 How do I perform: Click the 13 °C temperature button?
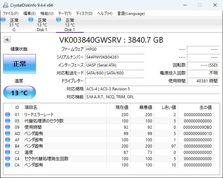pyautogui.click(x=20, y=93)
